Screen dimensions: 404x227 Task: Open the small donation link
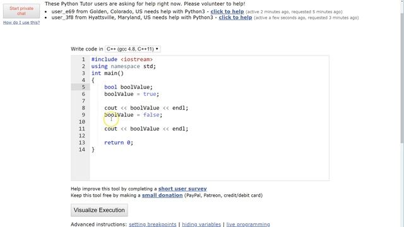click(162, 195)
